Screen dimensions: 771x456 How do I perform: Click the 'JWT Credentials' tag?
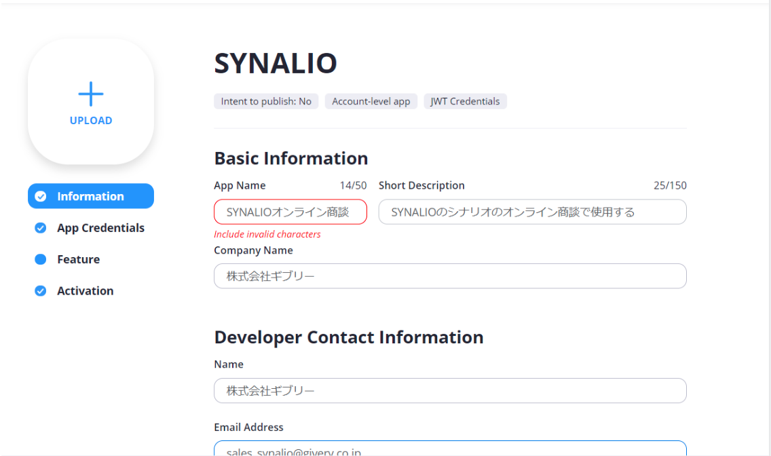(x=465, y=101)
